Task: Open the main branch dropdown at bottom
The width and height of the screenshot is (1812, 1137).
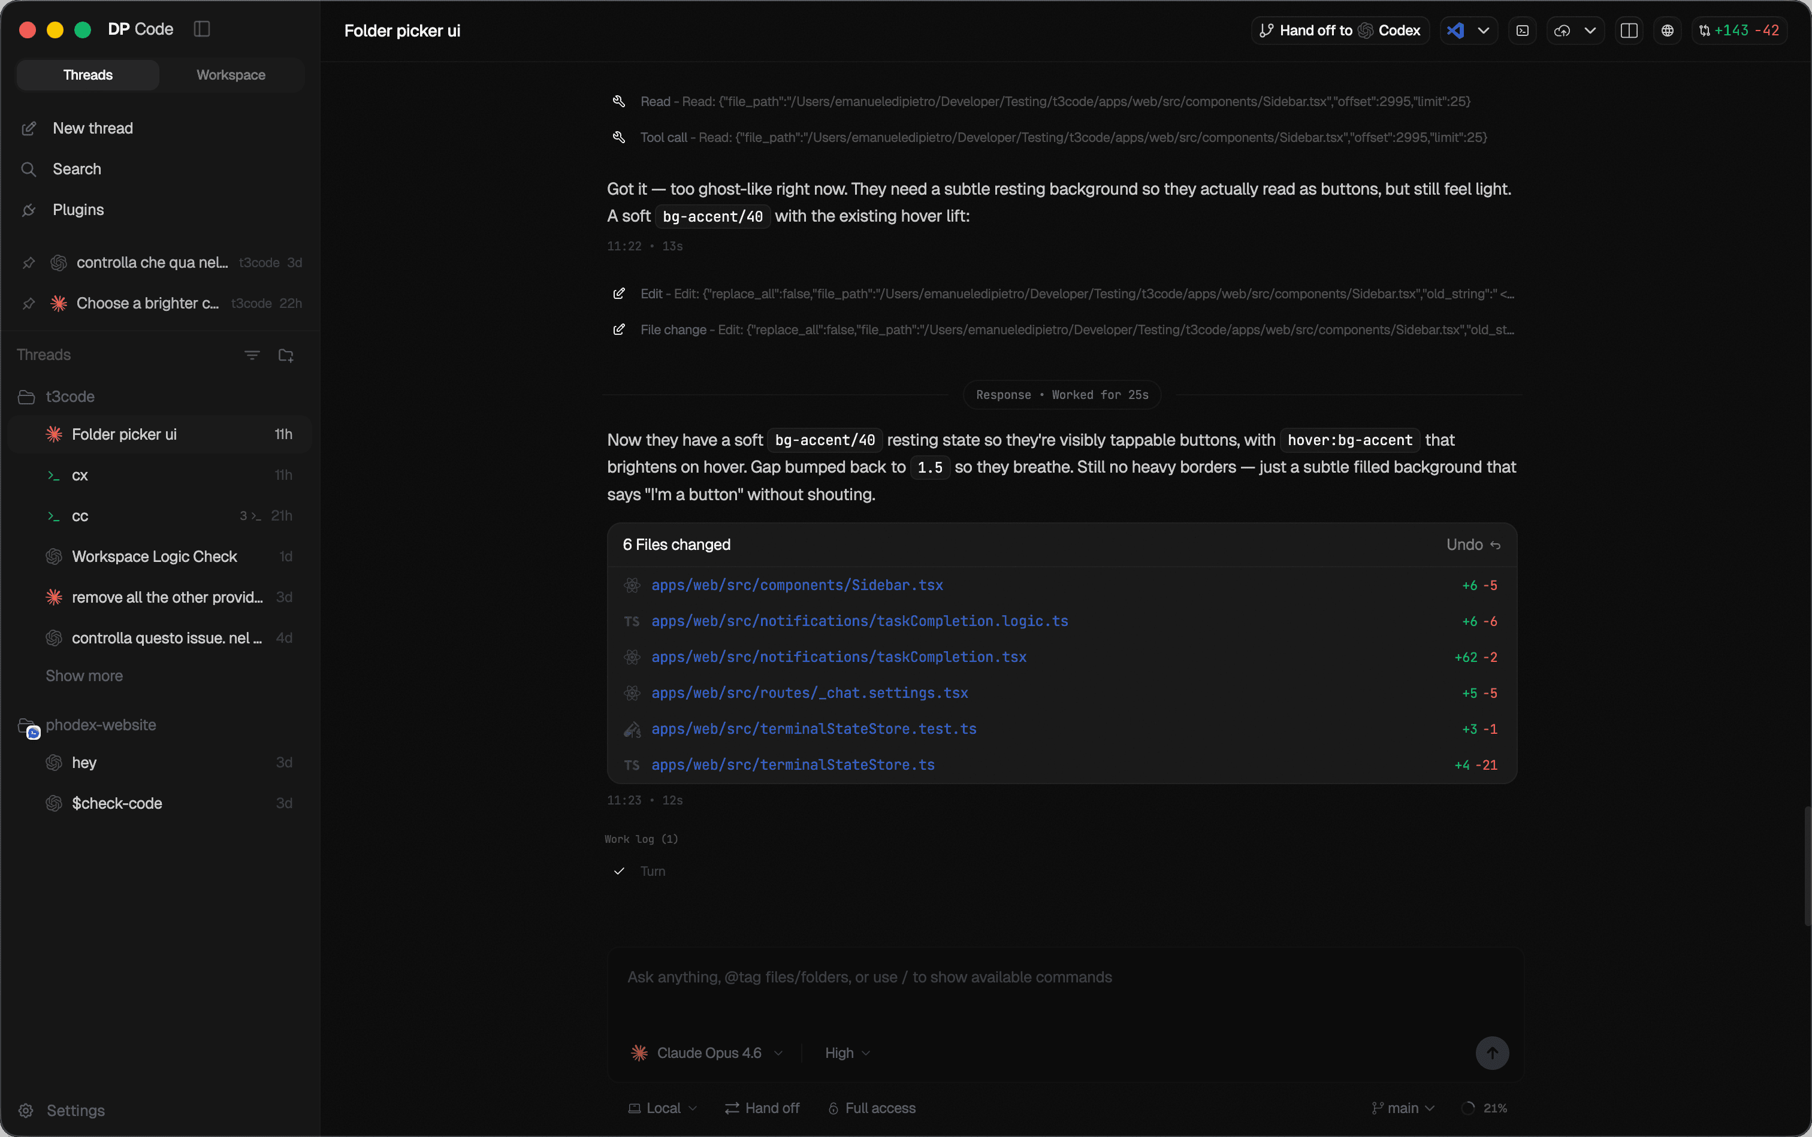Action: [x=1402, y=1108]
